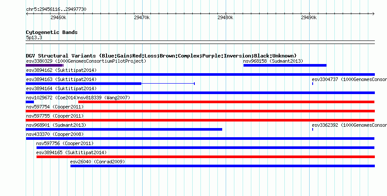Click the 29470k ruler tick label
The width and height of the screenshot is (387, 196).
(142, 17)
